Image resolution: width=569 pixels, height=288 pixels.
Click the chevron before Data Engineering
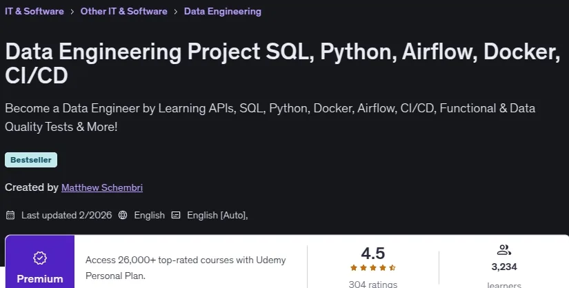[x=176, y=12]
